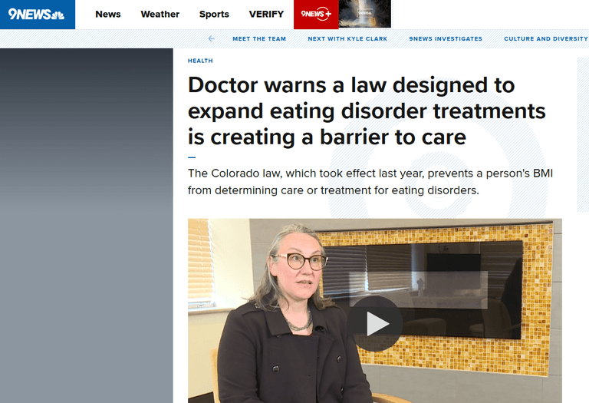
Task: Click the gray gradient panel on the left side
Action: [87, 226]
